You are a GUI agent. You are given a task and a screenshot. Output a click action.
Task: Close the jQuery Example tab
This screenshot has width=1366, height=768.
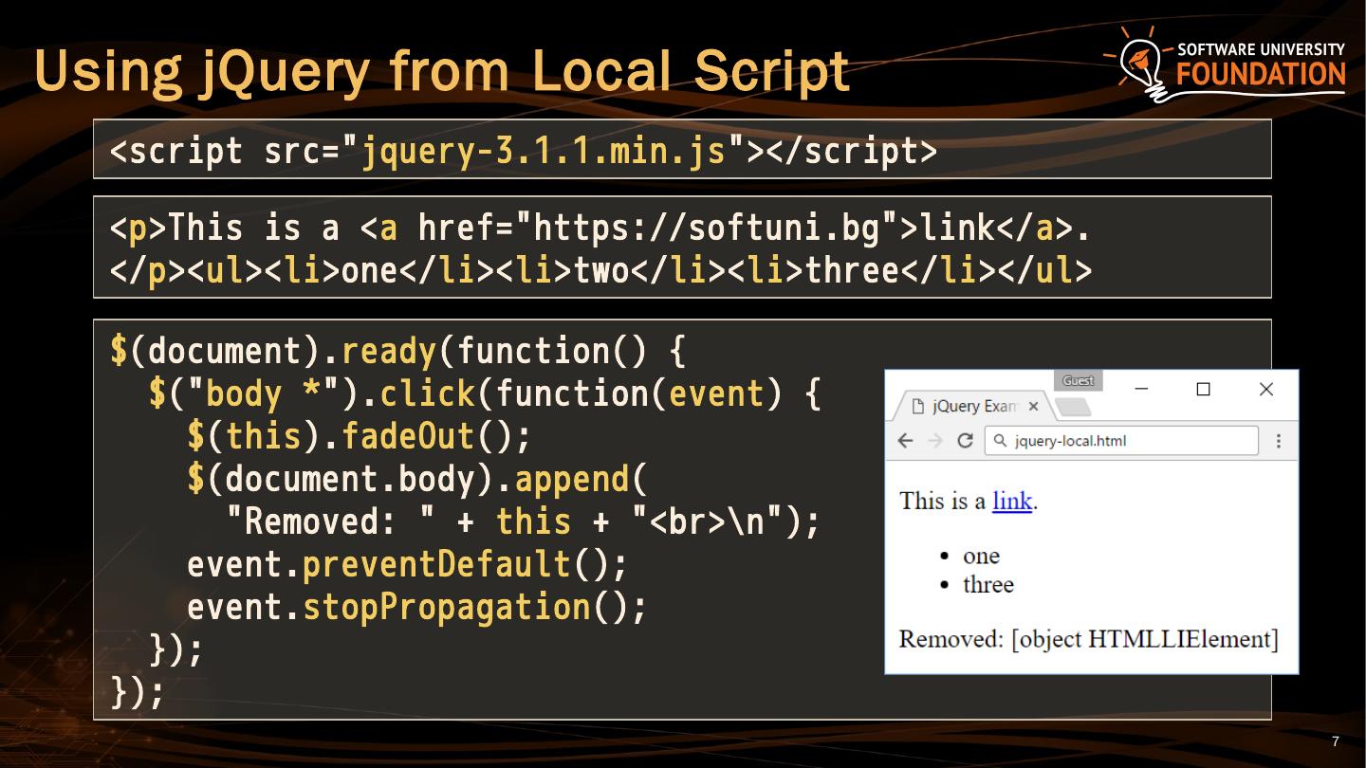pos(1034,407)
